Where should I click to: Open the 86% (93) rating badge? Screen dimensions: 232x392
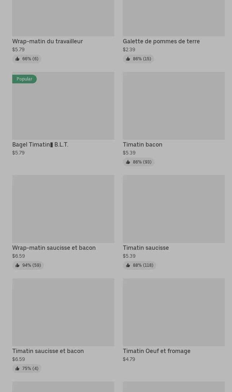139,162
